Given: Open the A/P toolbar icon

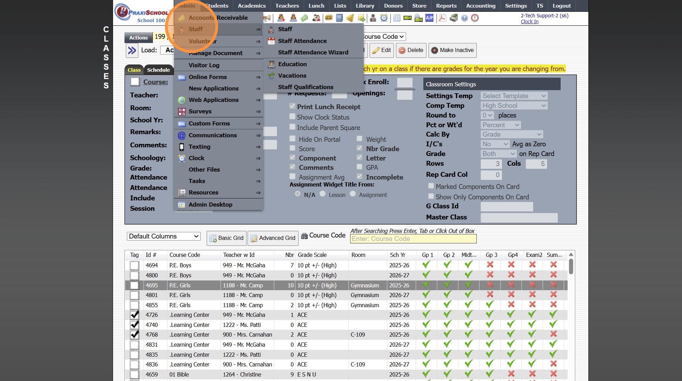Looking at the screenshot, I should pyautogui.click(x=429, y=18).
